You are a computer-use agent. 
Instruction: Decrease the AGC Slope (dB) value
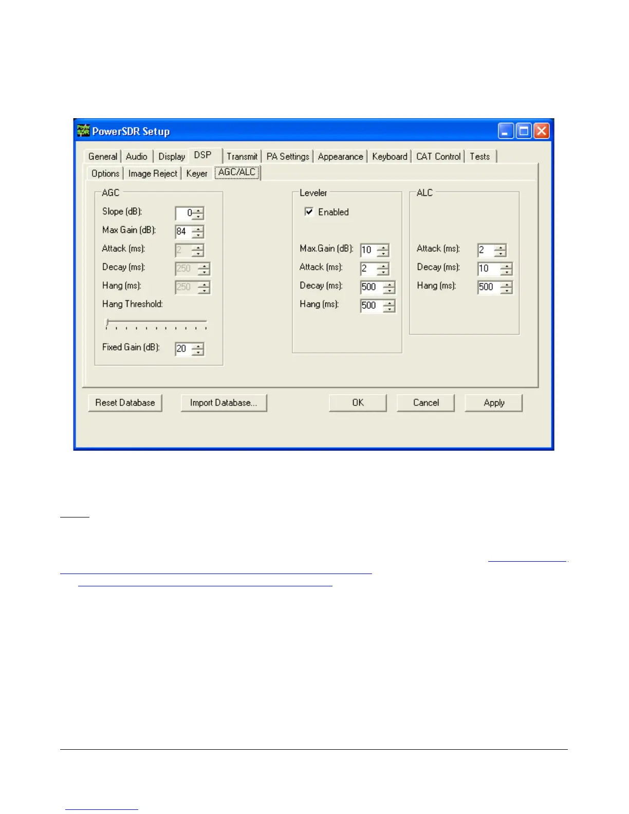click(199, 216)
